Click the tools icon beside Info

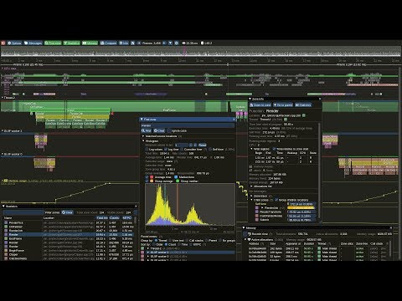(133, 43)
